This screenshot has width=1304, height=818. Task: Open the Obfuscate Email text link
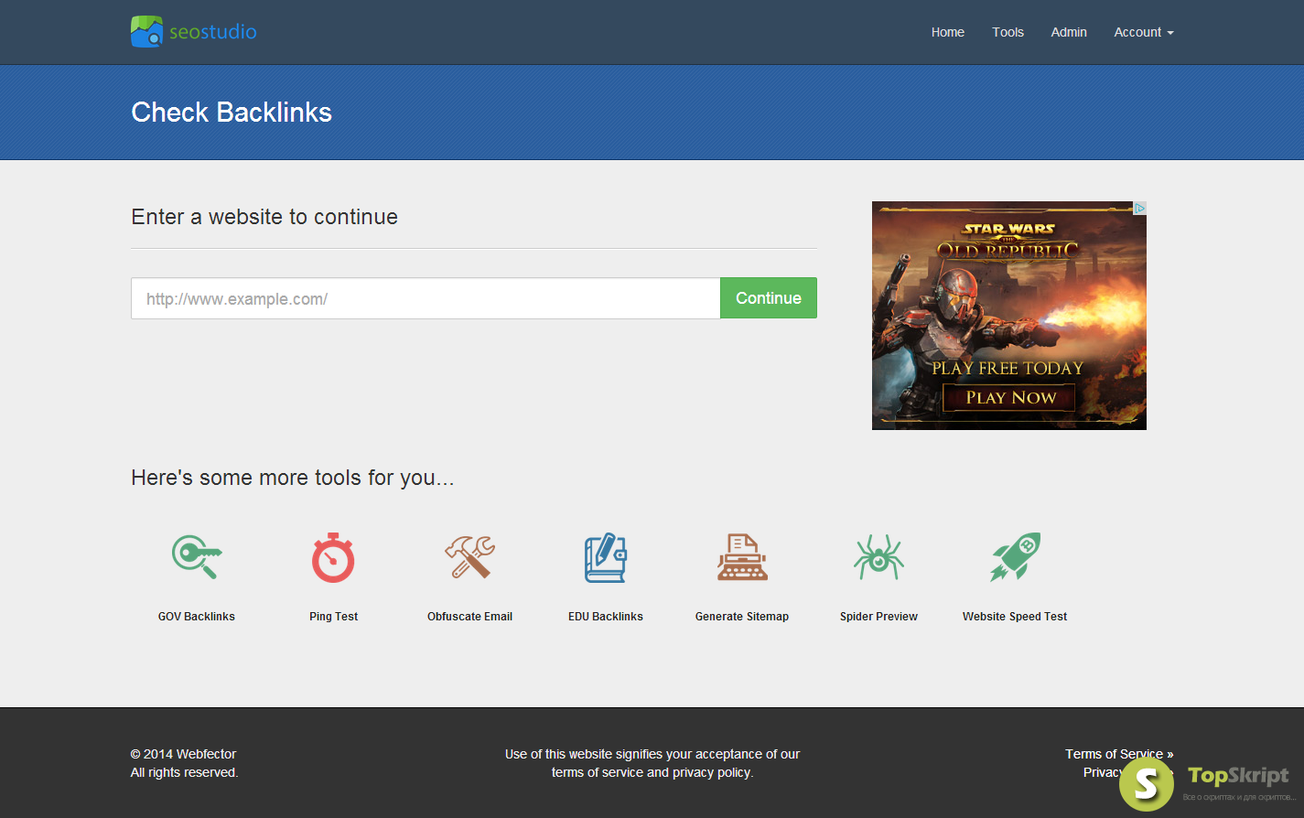pos(469,617)
